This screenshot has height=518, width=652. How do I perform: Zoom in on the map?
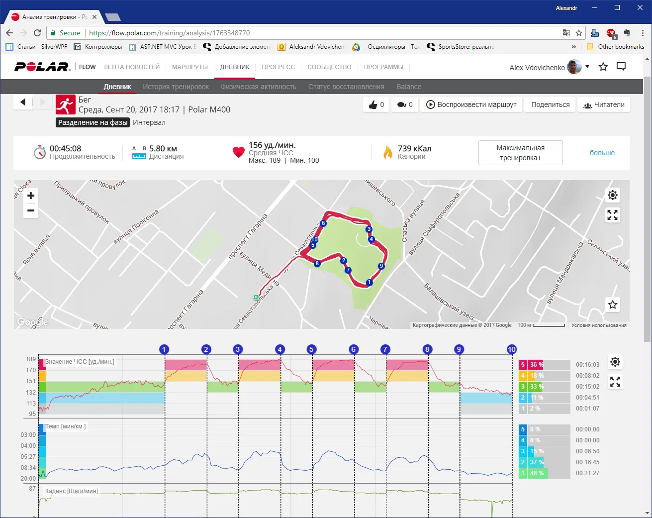pyautogui.click(x=31, y=196)
